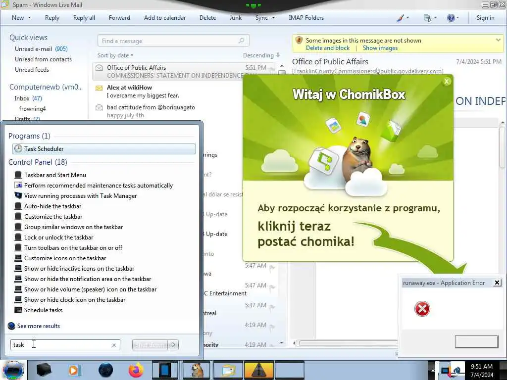Click Delete and block link
The width and height of the screenshot is (507, 380).
(x=328, y=48)
